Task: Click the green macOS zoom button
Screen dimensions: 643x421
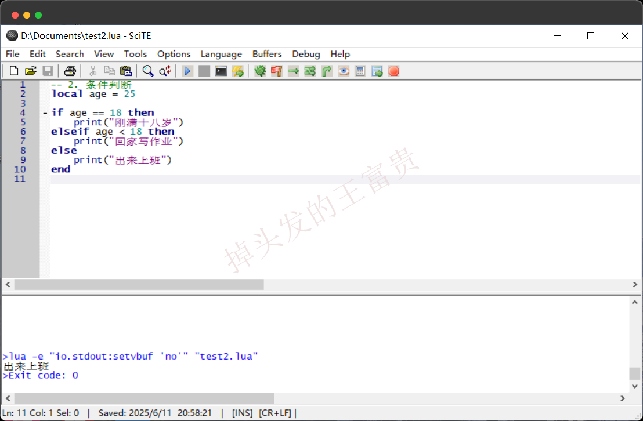Action: [38, 15]
